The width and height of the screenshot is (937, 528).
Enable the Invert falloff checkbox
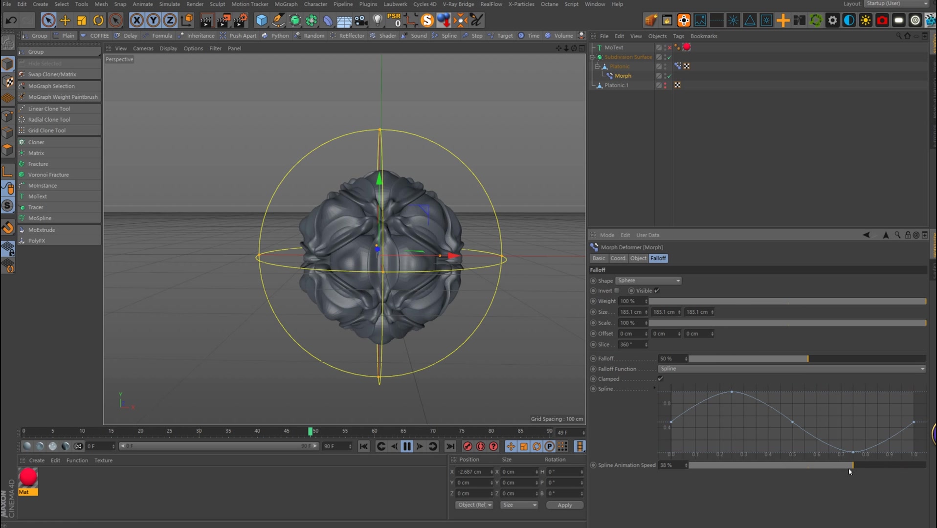618,290
